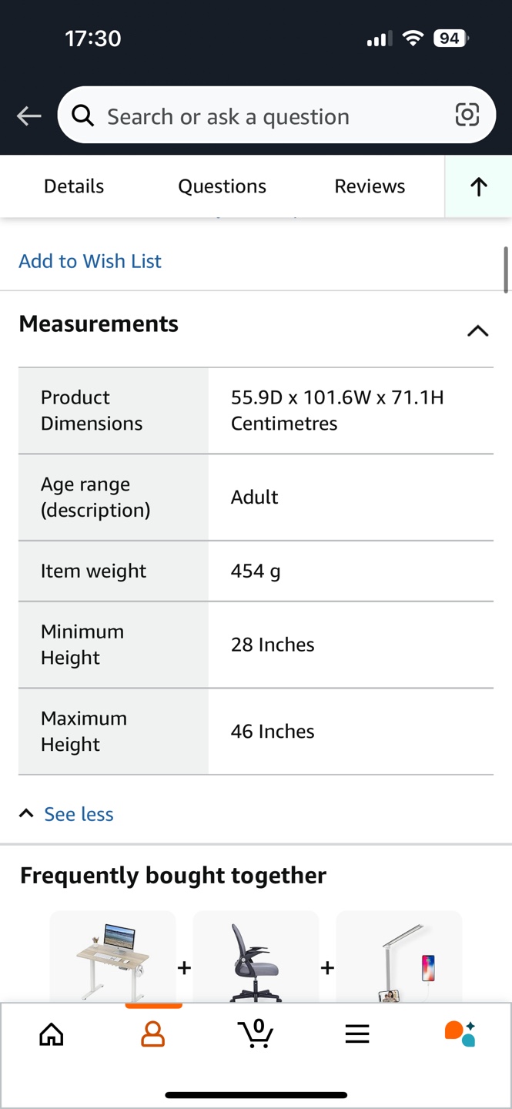
Task: Tap the back arrow icon
Action: (29, 116)
